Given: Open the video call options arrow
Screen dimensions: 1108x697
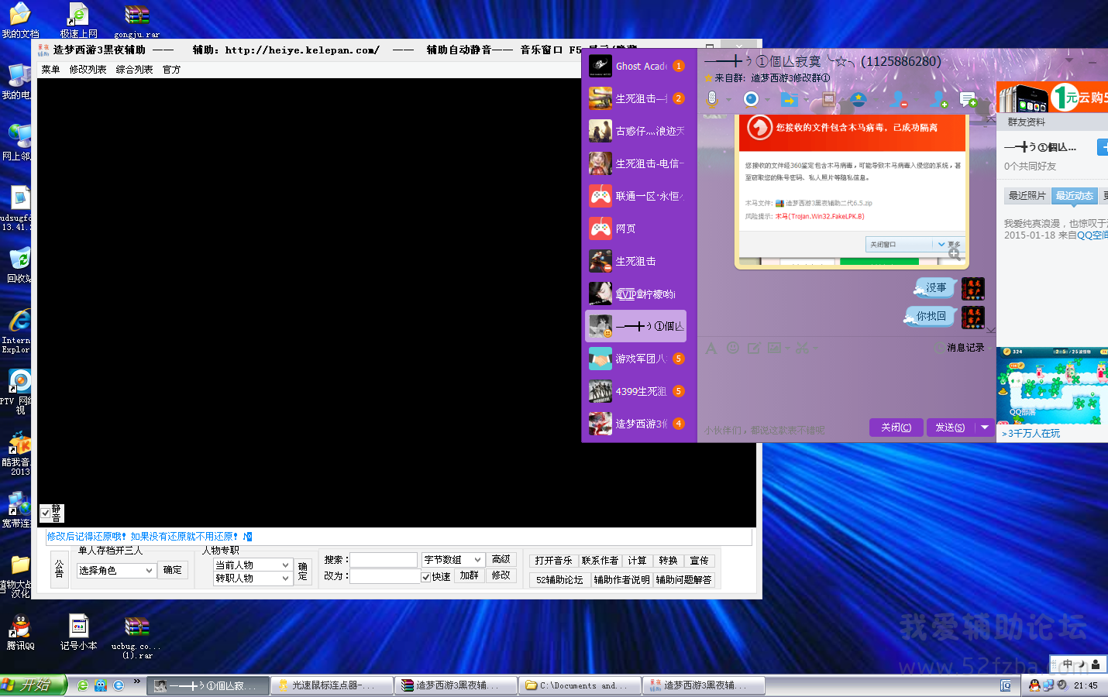Looking at the screenshot, I should click(x=767, y=100).
